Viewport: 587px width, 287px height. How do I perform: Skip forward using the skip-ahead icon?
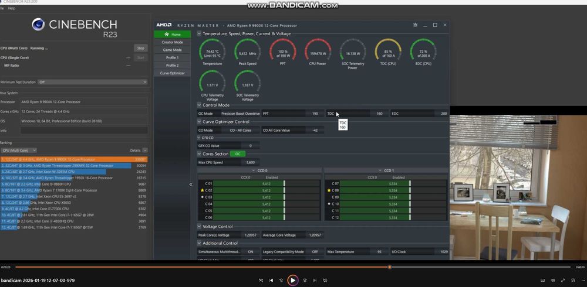pyautogui.click(x=305, y=281)
